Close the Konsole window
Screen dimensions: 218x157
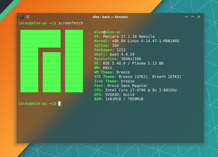199,17
